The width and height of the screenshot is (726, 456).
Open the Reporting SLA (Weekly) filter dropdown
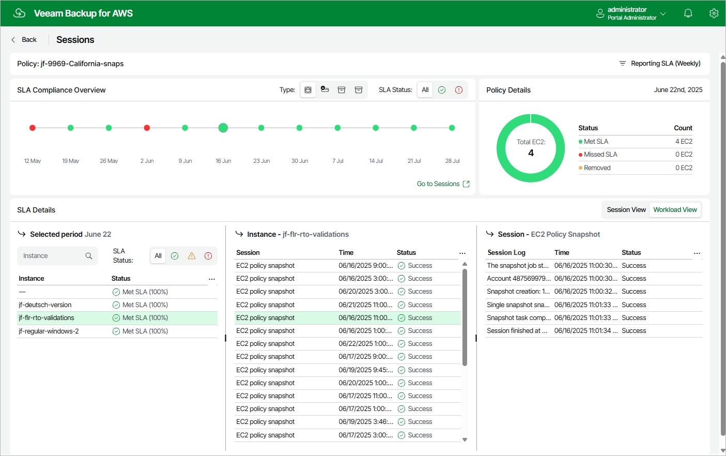660,64
